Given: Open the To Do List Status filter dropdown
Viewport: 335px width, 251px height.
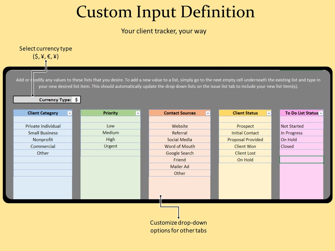Looking at the screenshot, I should coord(321,113).
